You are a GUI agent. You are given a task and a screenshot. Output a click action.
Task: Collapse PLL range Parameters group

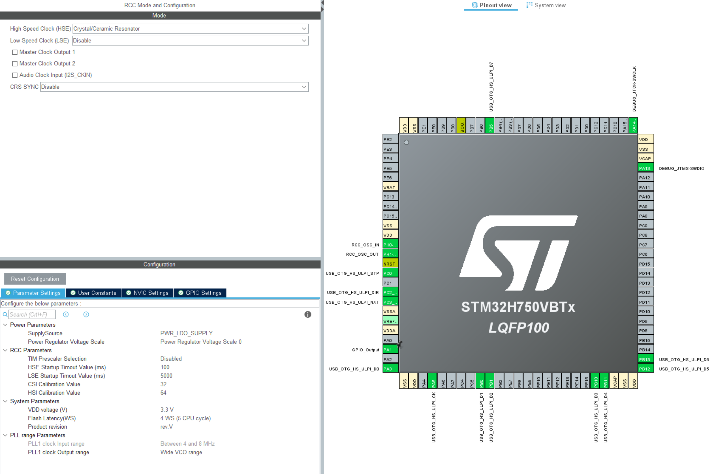[x=5, y=435]
